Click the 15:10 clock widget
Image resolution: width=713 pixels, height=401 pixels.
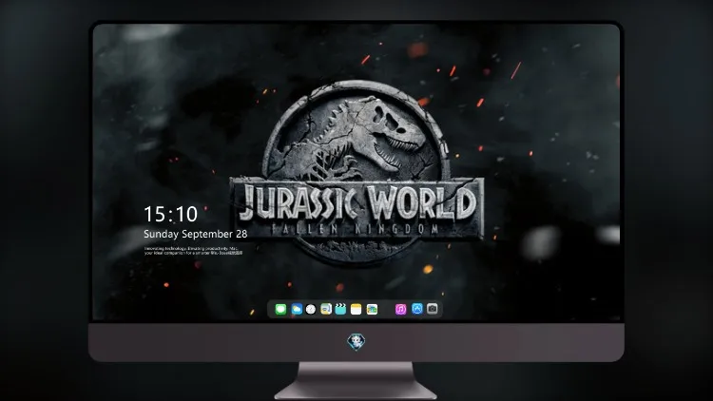coord(170,214)
